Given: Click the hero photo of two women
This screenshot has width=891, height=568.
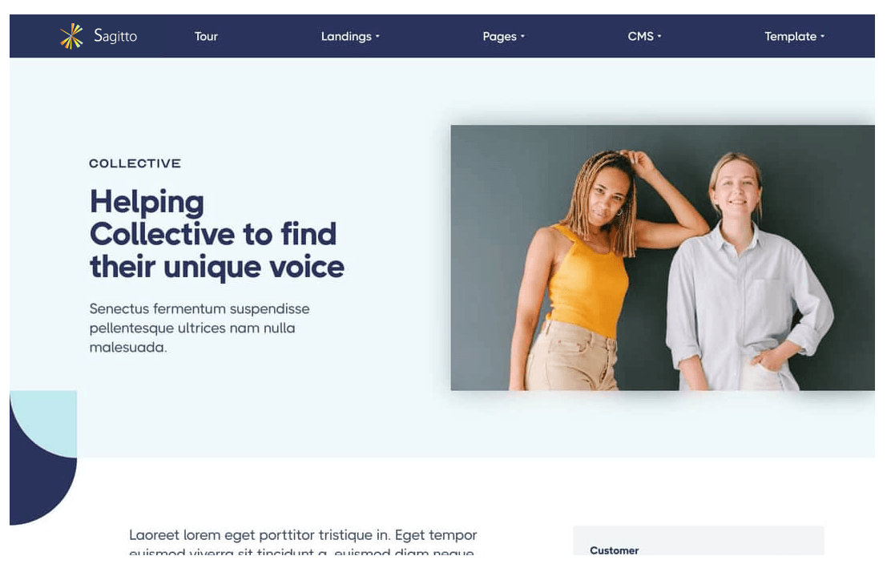Looking at the screenshot, I should [663, 257].
